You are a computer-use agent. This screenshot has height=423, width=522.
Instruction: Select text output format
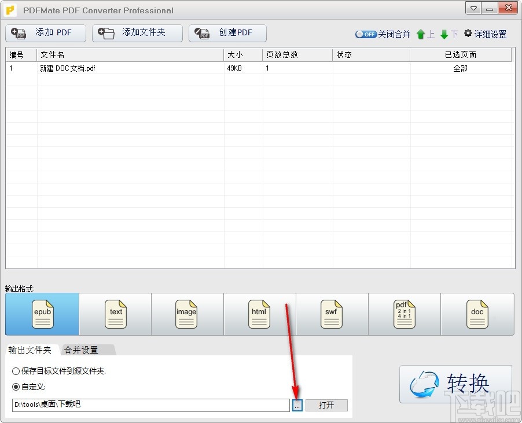(x=115, y=314)
